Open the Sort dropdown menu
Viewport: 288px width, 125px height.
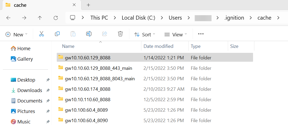[145, 35]
